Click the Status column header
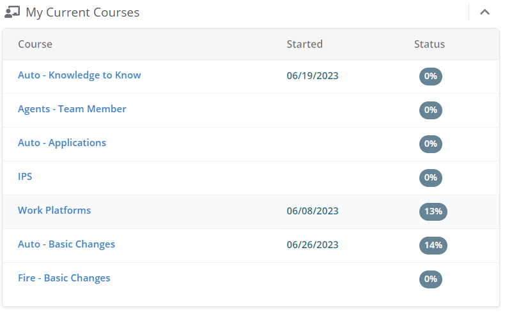This screenshot has width=512, height=326. (x=430, y=44)
